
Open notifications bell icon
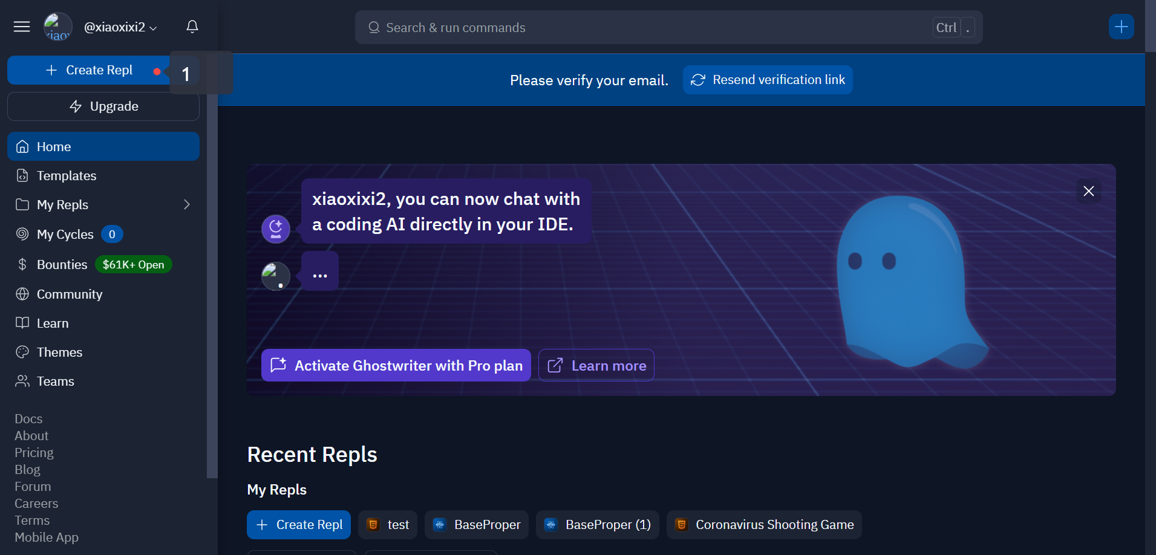[x=192, y=27]
